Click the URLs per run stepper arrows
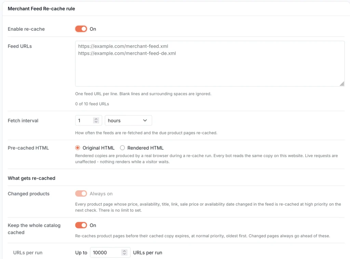Viewport: 350px width, 259px height. [124, 253]
